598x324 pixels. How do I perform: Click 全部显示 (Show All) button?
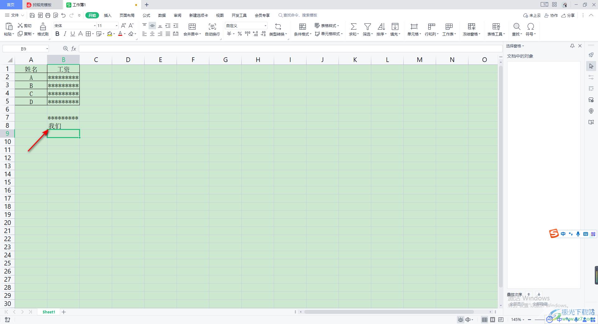[517, 304]
